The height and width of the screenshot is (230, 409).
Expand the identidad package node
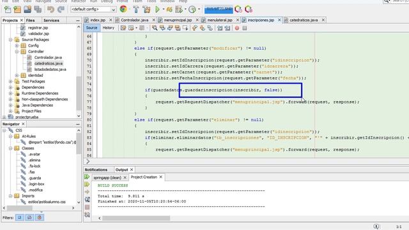coord(17,75)
